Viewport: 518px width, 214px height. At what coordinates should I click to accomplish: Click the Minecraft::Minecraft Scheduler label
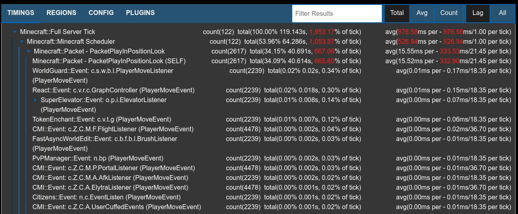71,41
